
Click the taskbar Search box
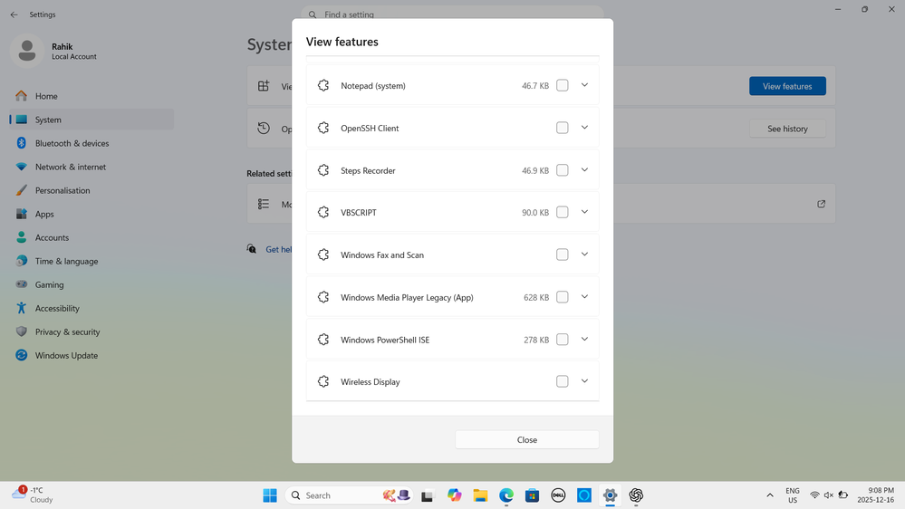pos(349,495)
